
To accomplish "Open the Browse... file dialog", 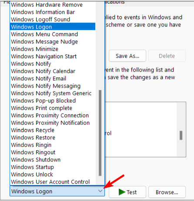I will tap(167, 192).
